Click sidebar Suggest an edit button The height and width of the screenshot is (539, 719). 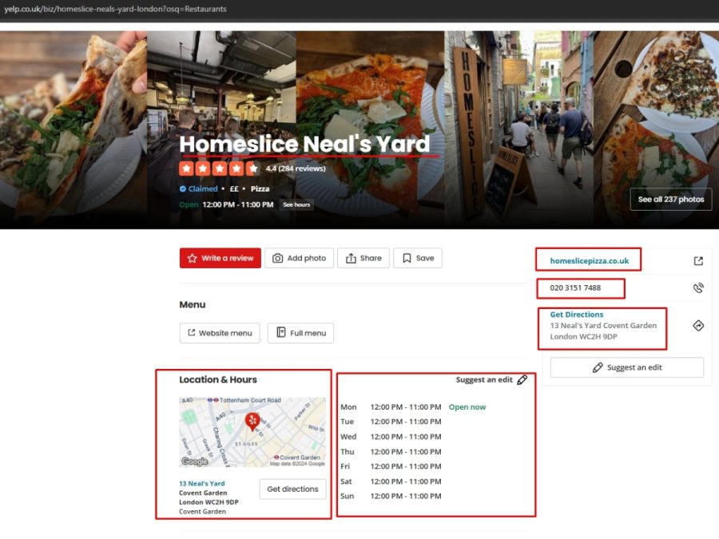[627, 367]
